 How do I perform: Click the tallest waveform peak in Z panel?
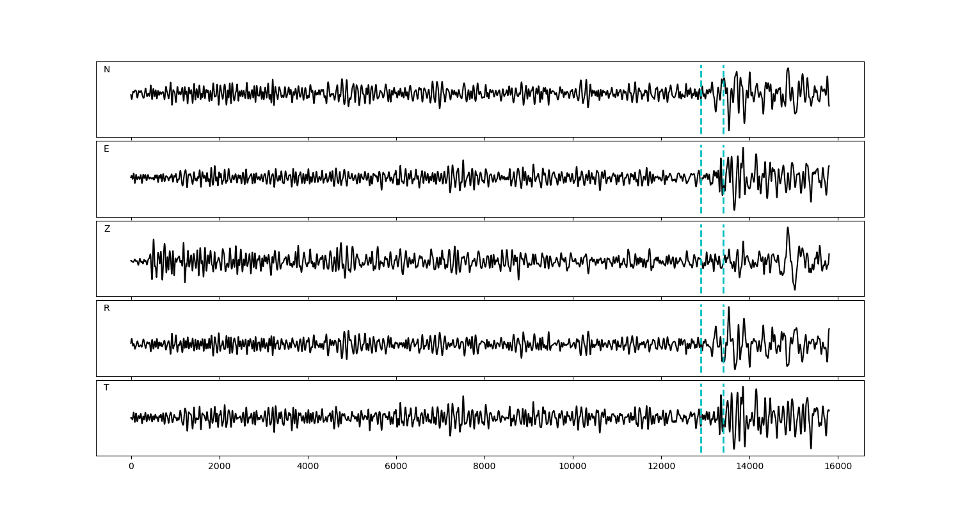click(x=788, y=228)
